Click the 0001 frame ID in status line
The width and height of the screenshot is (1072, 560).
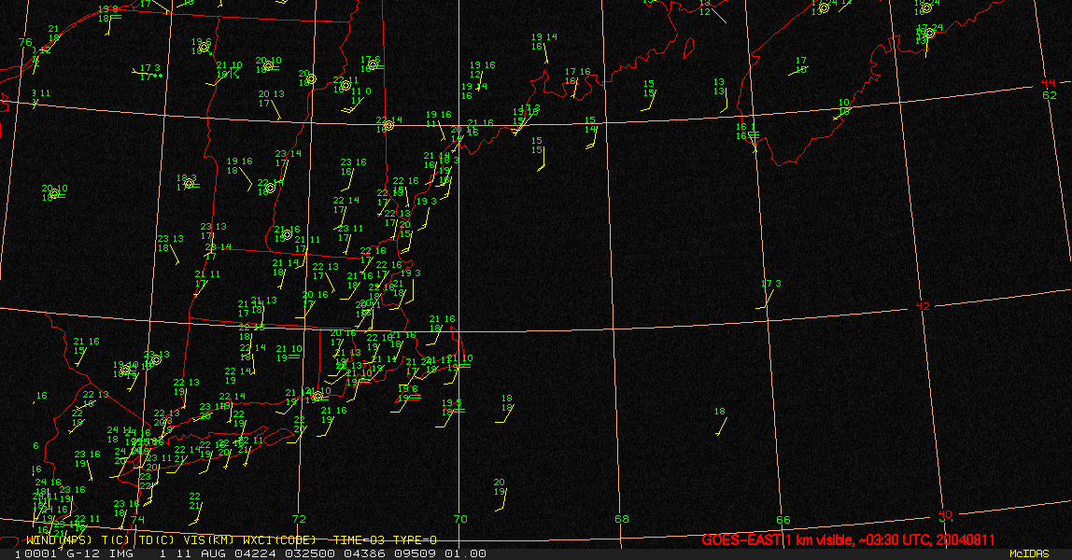[41, 553]
